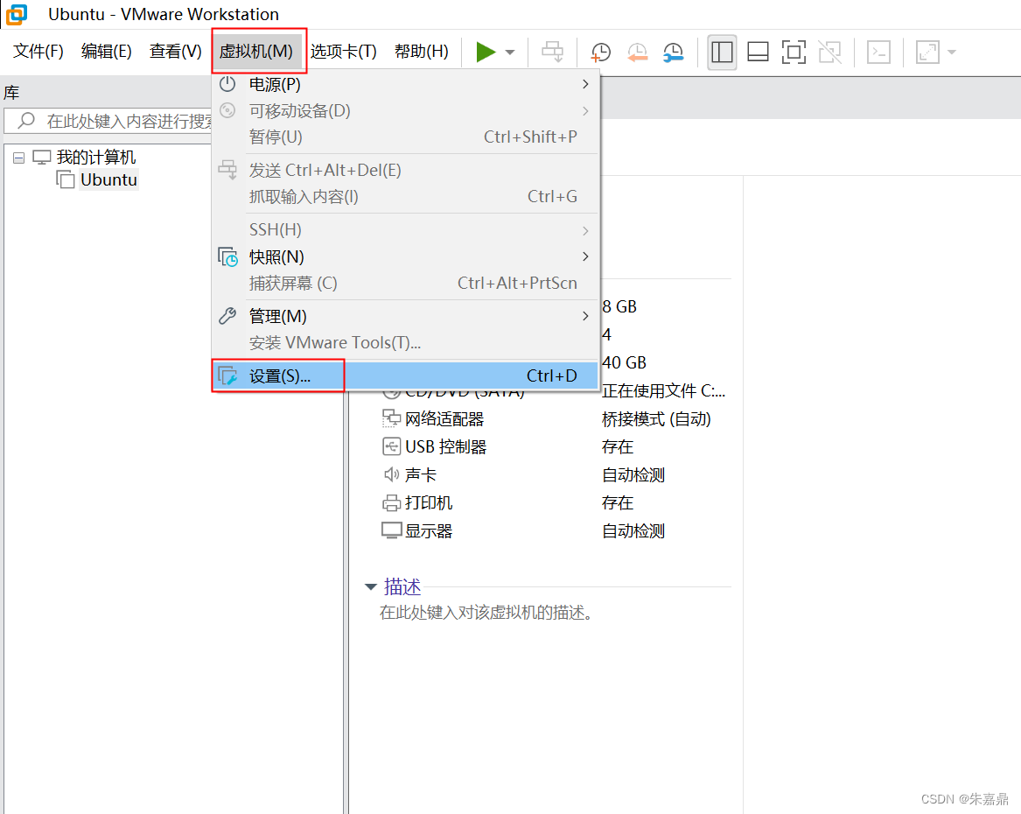Click the wrench icon beside 管理(M)
This screenshot has width=1021, height=814.
tap(227, 316)
